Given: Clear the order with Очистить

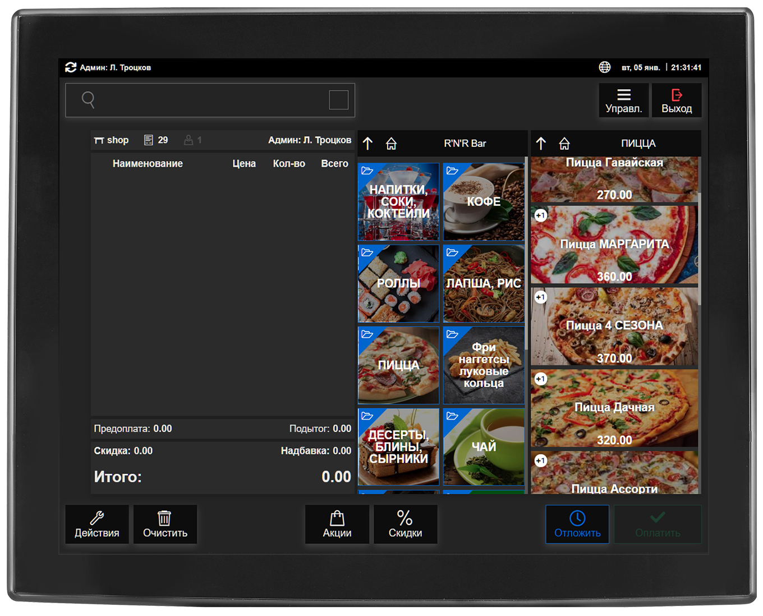Looking at the screenshot, I should click(165, 525).
